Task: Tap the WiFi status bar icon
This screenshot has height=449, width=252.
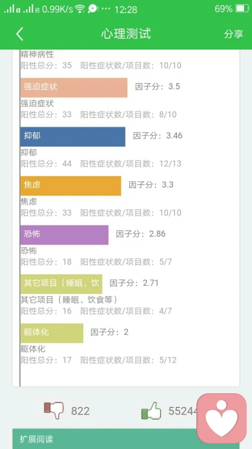Action: (80, 9)
